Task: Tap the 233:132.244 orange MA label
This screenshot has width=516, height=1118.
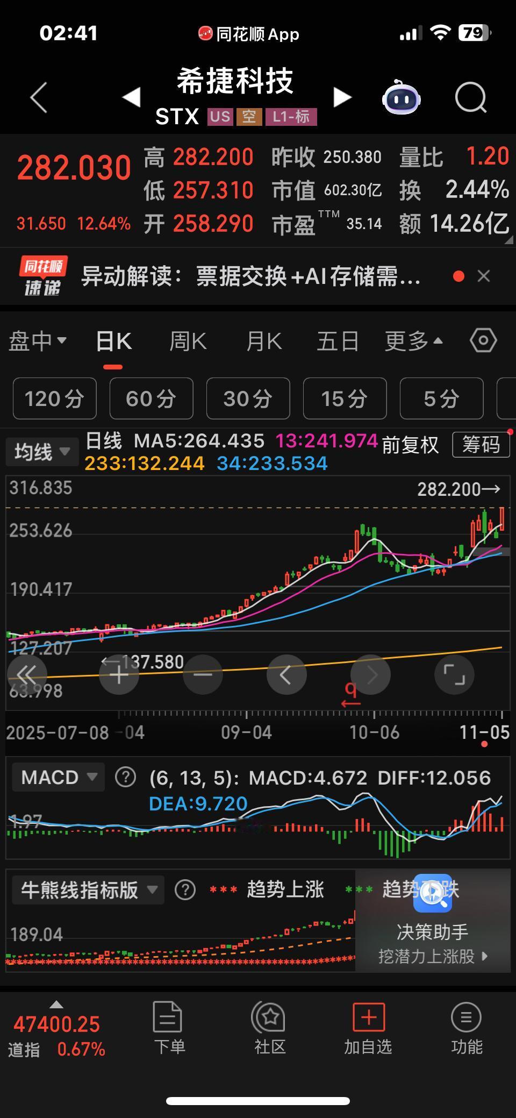Action: point(145,464)
